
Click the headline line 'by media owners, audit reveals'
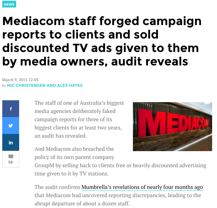click(95, 61)
